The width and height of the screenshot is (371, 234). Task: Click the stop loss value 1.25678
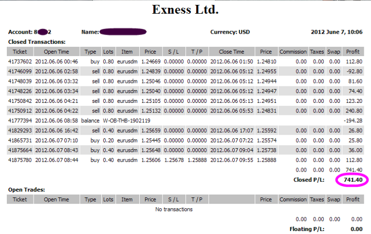click(174, 160)
